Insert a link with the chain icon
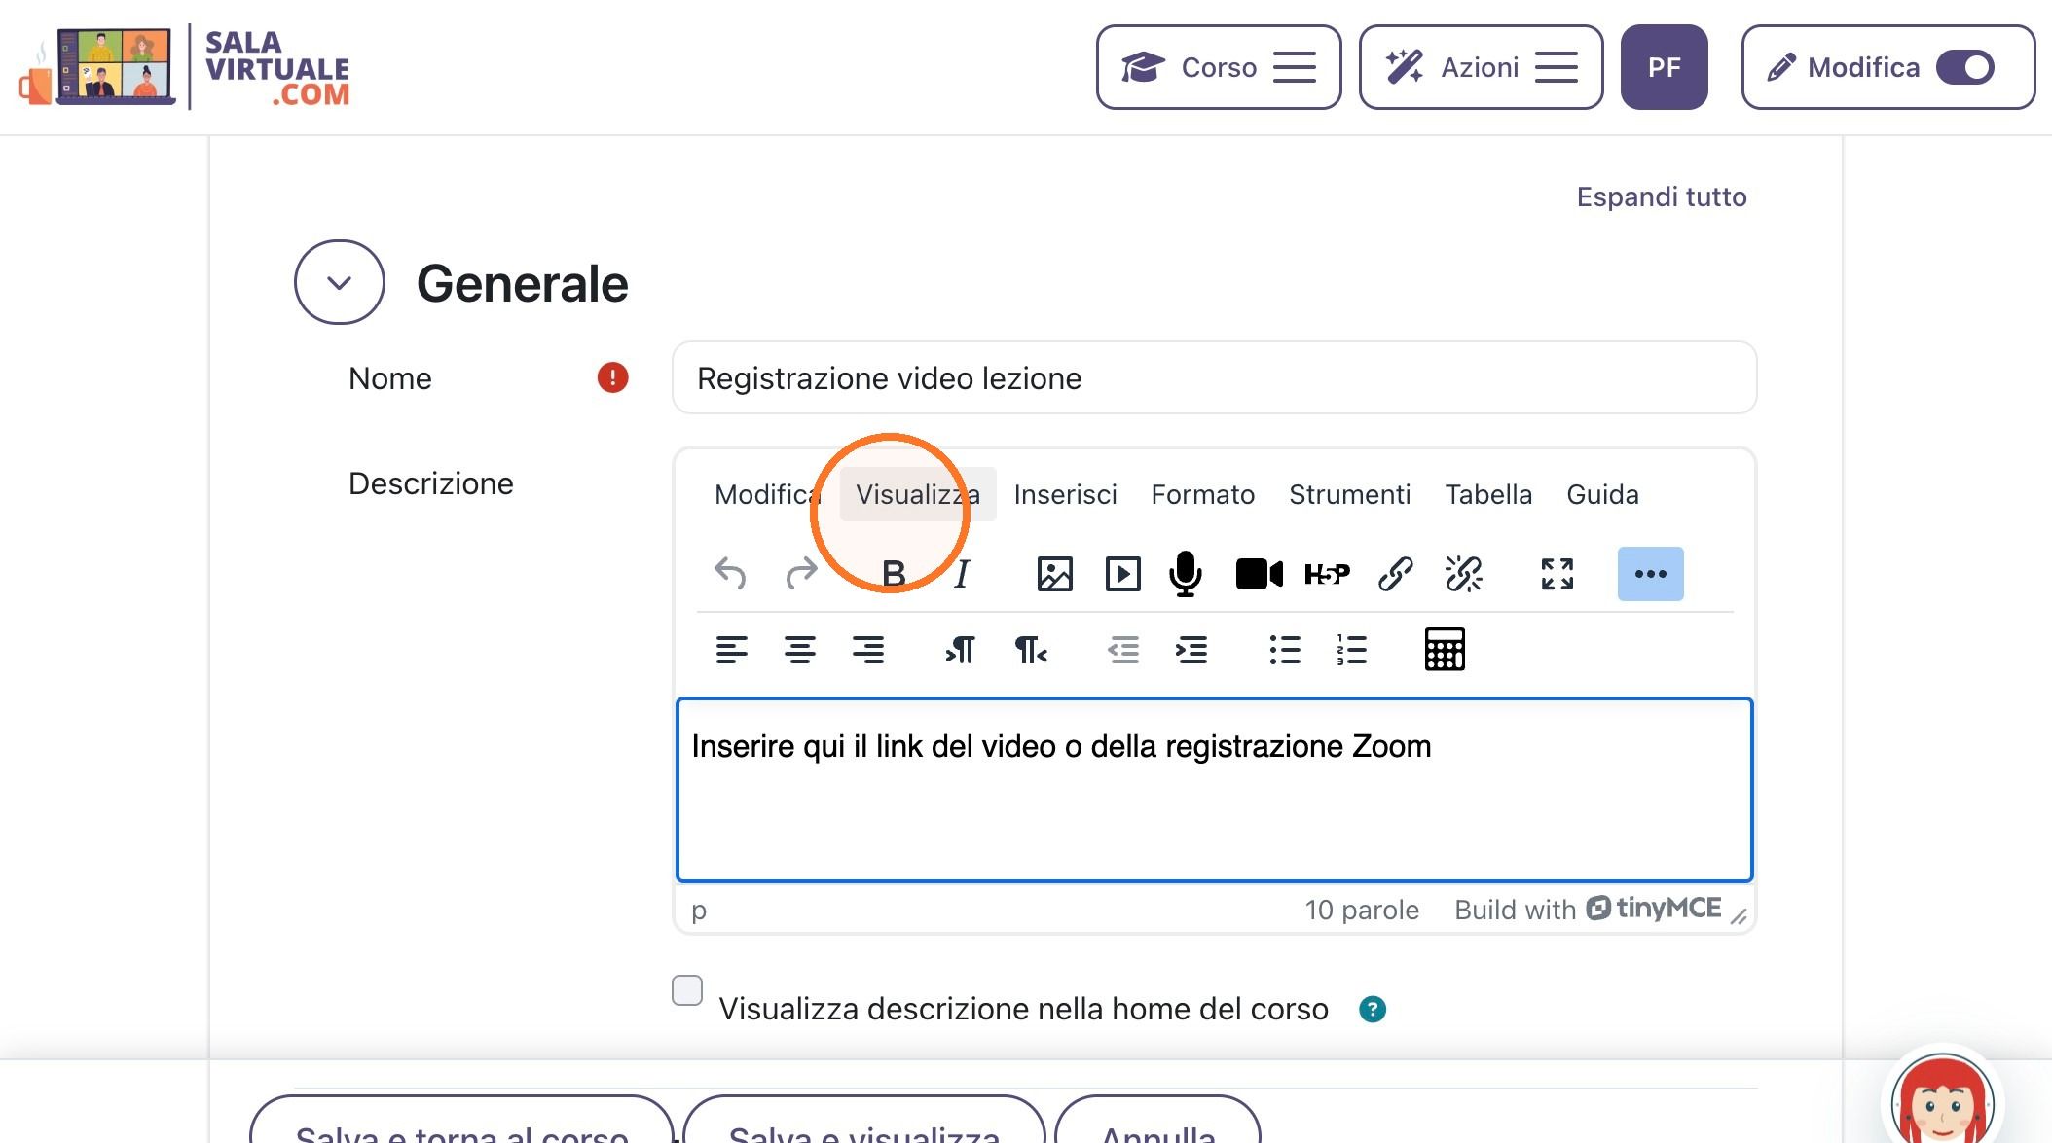The image size is (2052, 1143). point(1396,574)
